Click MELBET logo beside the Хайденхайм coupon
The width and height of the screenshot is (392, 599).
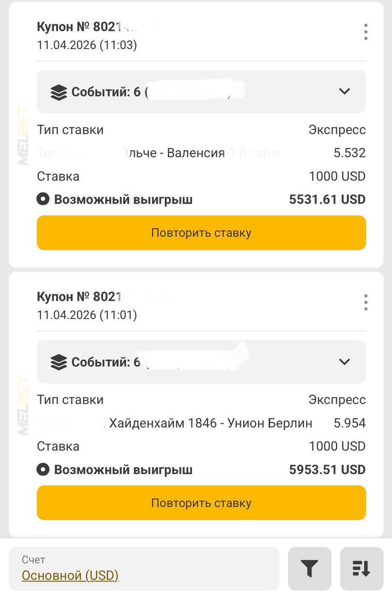coord(23,405)
